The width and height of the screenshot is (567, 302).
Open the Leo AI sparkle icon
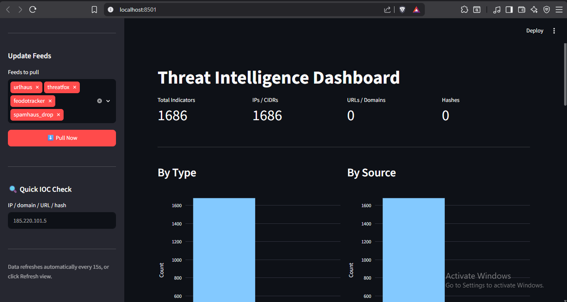pyautogui.click(x=534, y=10)
